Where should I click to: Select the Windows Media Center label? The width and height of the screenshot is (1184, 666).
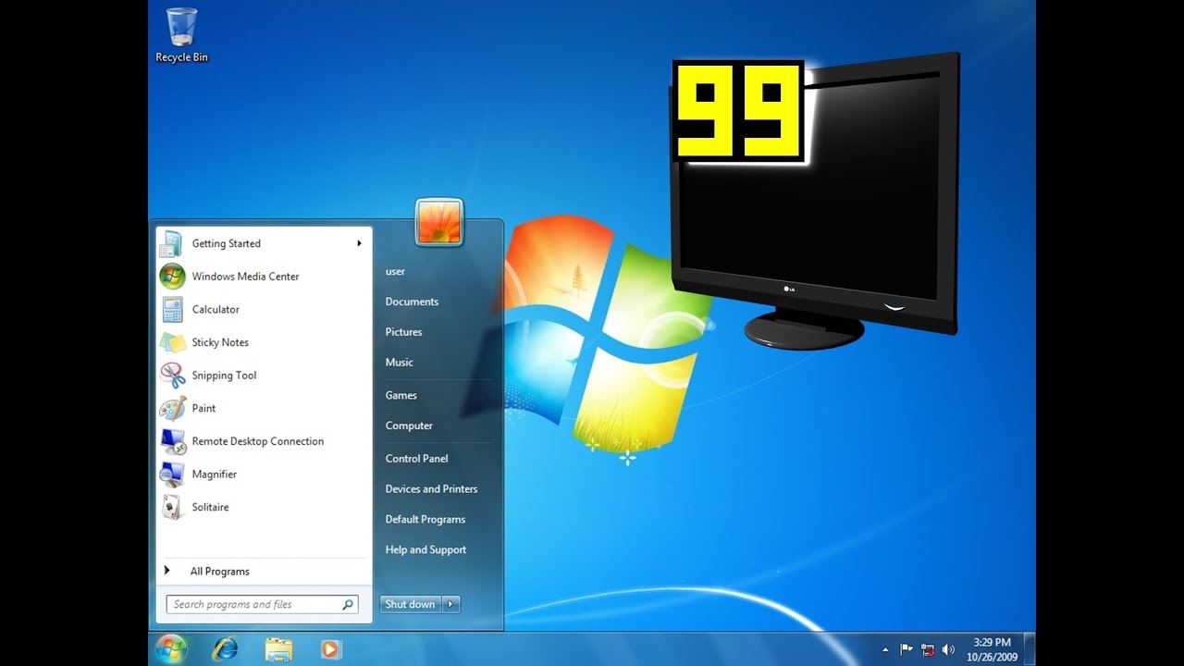pyautogui.click(x=245, y=277)
